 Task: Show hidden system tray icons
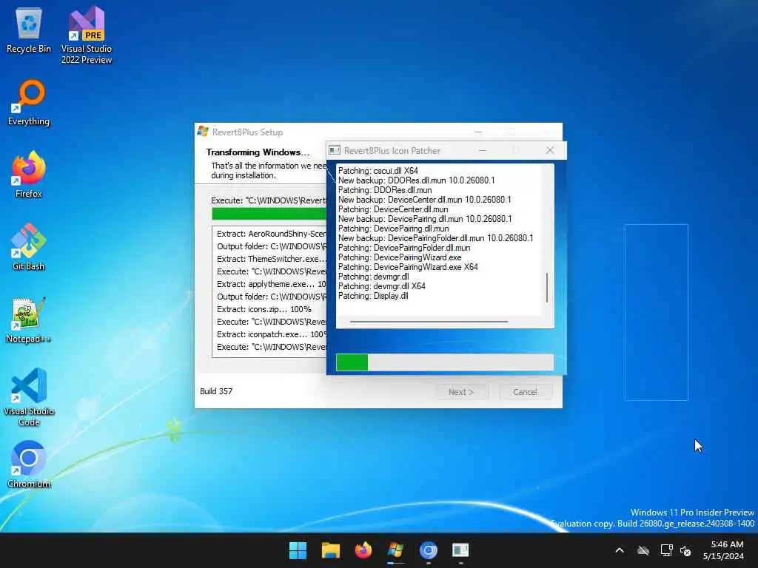pyautogui.click(x=620, y=550)
